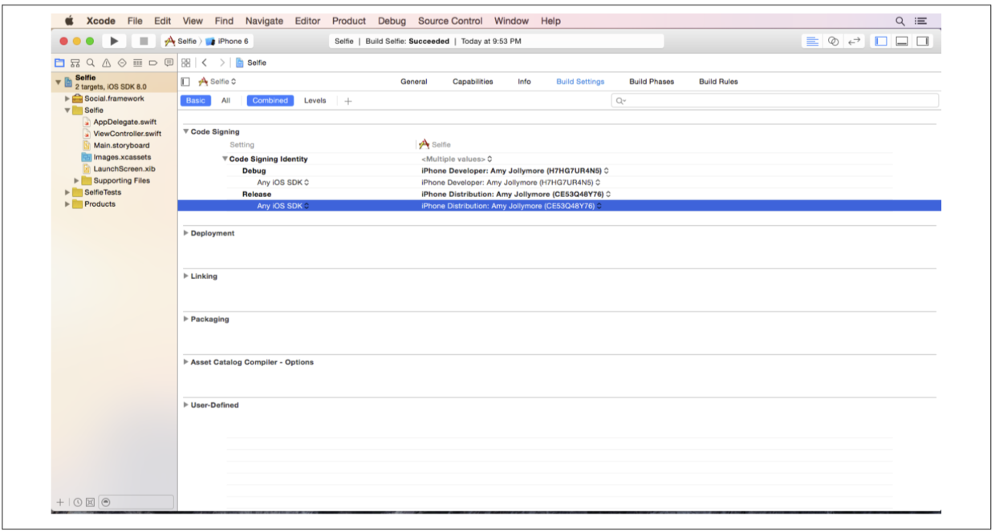Switch to Levels view
The width and height of the screenshot is (995, 532).
(x=315, y=101)
